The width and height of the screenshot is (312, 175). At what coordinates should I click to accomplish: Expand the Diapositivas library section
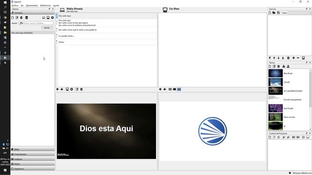tap(33, 169)
